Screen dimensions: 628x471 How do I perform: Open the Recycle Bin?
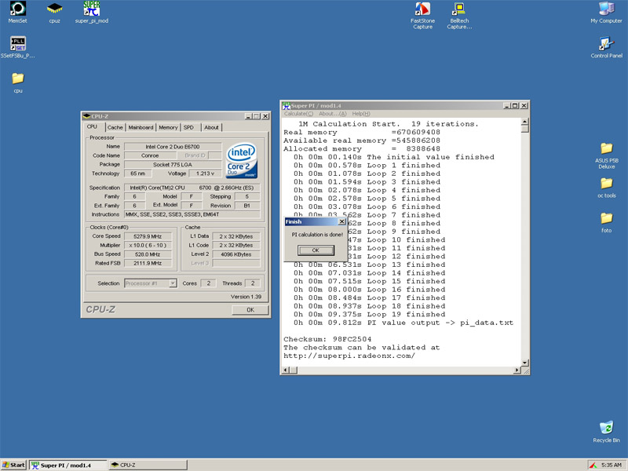click(605, 429)
